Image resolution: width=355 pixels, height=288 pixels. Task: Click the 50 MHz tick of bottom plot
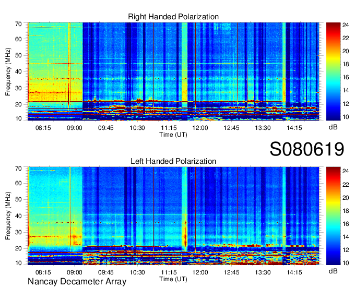[18, 199]
